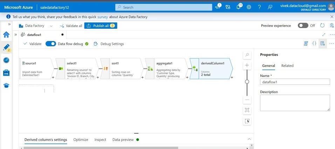335x149 pixels.
Task: Select the sort1 transformation icon
Action: pos(106,68)
